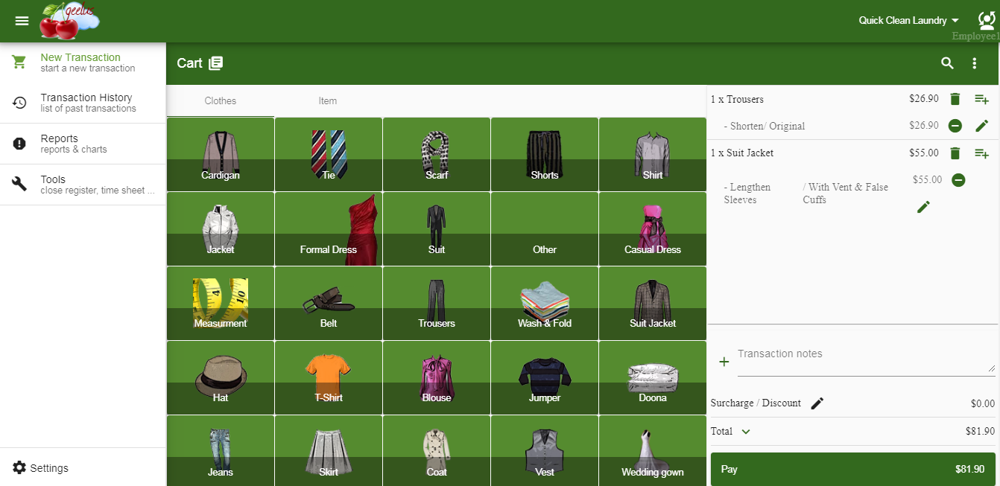Open the hamburger navigation menu
The width and height of the screenshot is (1000, 486).
22,21
